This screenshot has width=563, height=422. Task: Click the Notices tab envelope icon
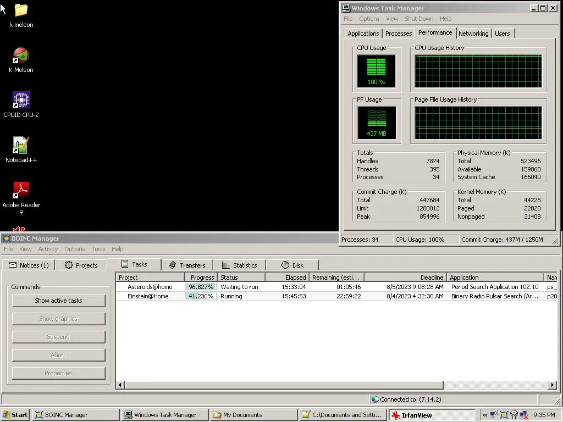13,265
